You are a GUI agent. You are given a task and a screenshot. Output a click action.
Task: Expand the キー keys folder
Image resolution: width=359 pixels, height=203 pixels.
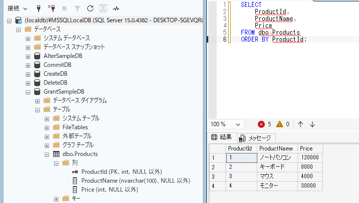(57, 200)
